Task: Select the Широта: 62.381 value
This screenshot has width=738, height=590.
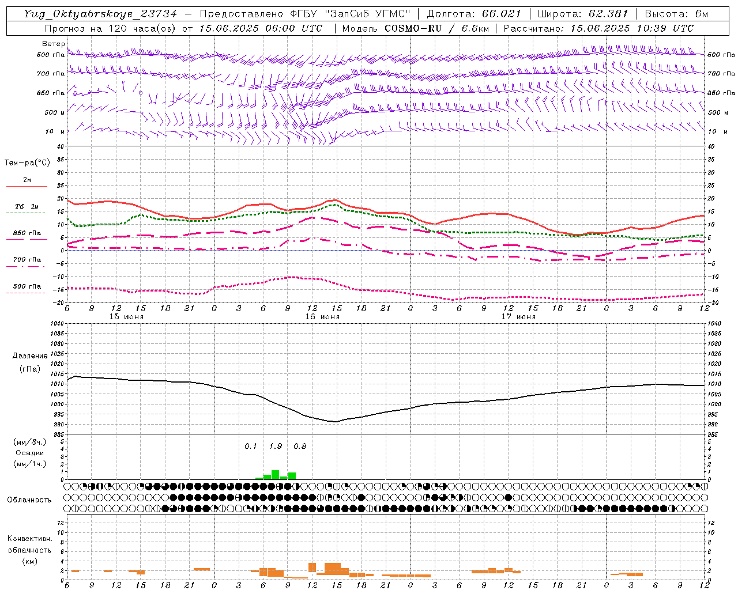Action: coord(582,14)
